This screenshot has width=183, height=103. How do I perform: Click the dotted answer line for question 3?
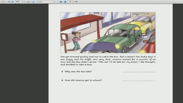[139, 72]
